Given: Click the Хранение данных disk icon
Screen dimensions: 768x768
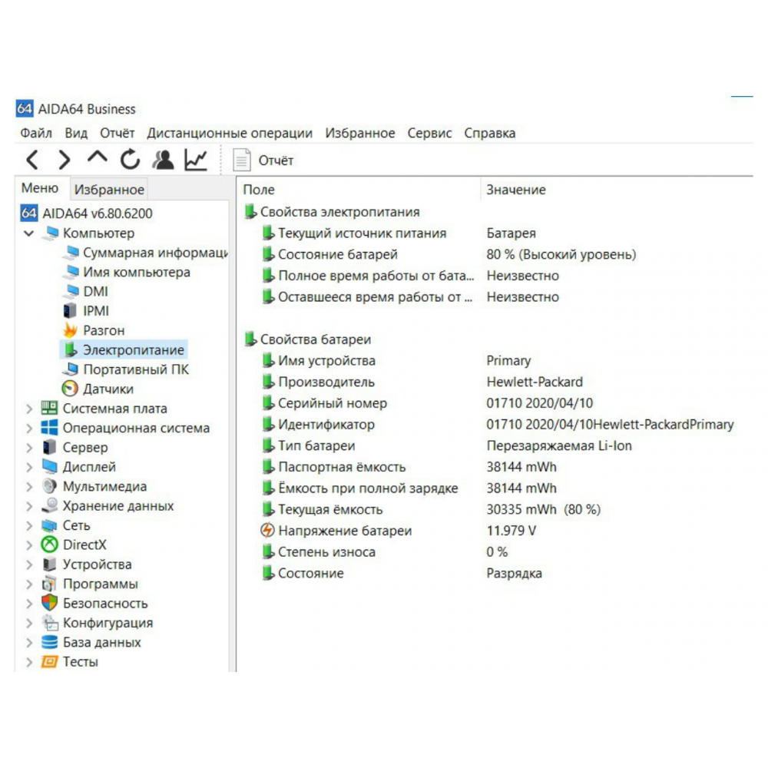Looking at the screenshot, I should pos(49,505).
